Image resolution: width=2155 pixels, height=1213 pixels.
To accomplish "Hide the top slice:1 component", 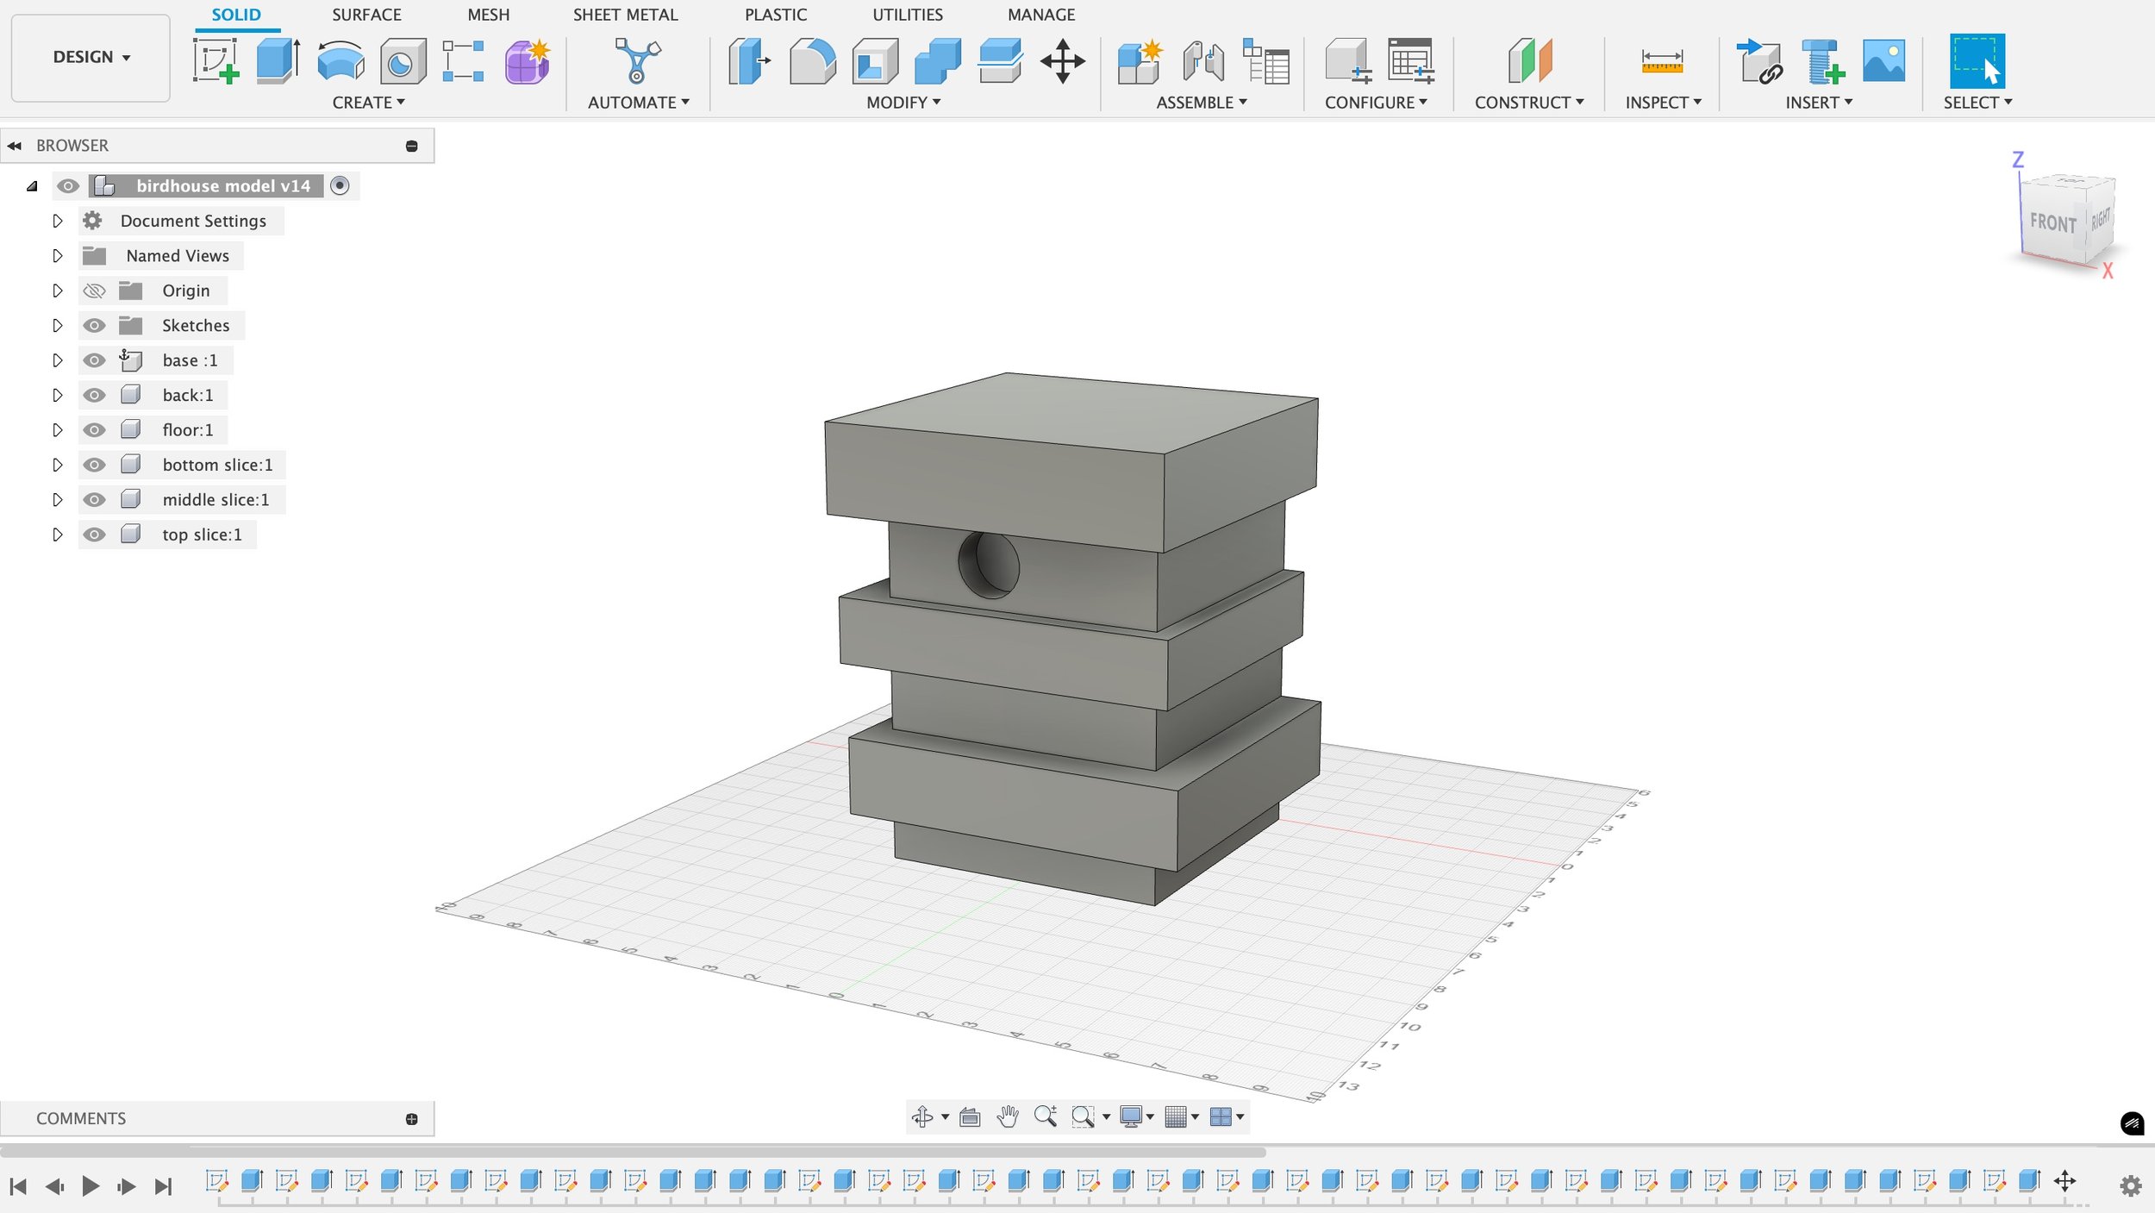I will 94,535.
